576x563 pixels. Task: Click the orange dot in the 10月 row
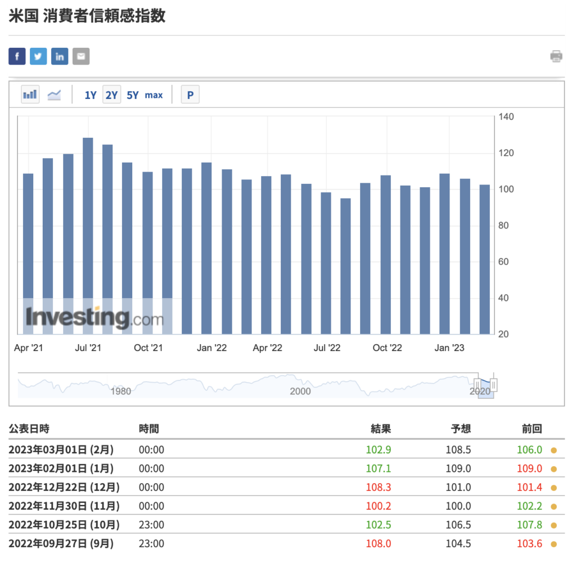coord(553,525)
